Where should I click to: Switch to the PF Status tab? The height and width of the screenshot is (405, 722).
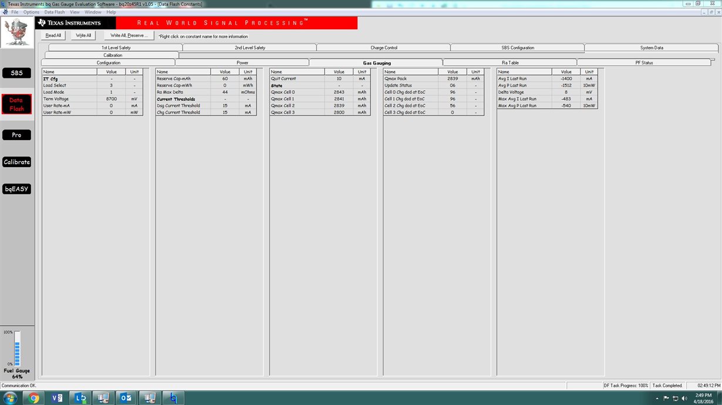644,63
